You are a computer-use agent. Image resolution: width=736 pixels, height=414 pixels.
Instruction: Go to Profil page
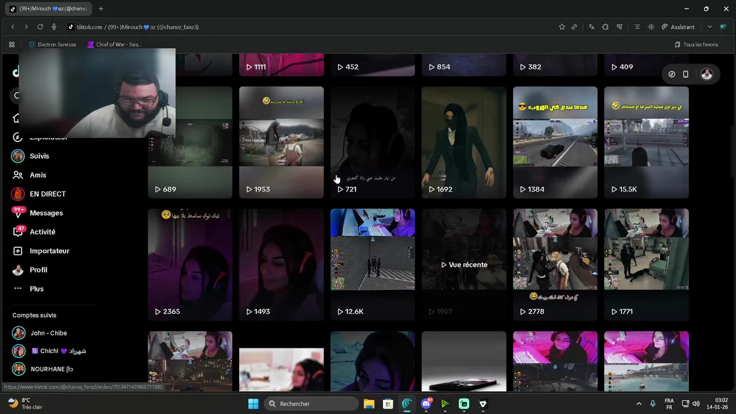pos(39,270)
